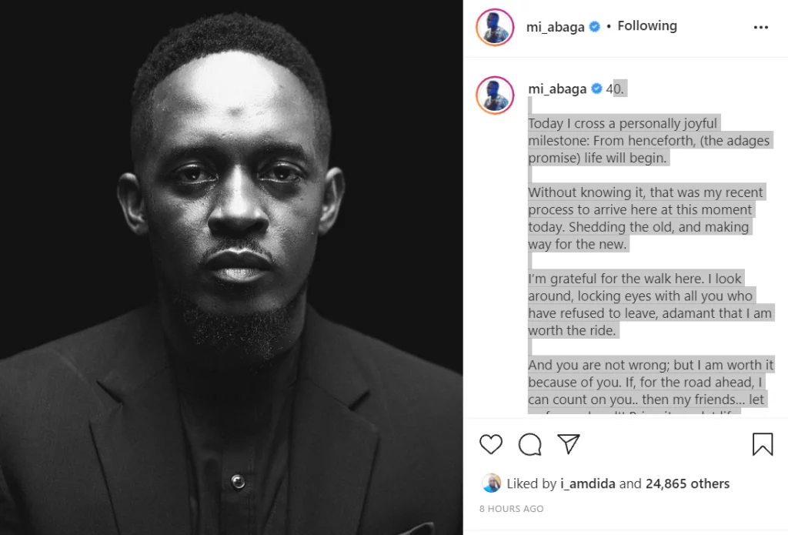Toggle Following status for mi_abaga
The width and height of the screenshot is (788, 535).
(x=646, y=25)
